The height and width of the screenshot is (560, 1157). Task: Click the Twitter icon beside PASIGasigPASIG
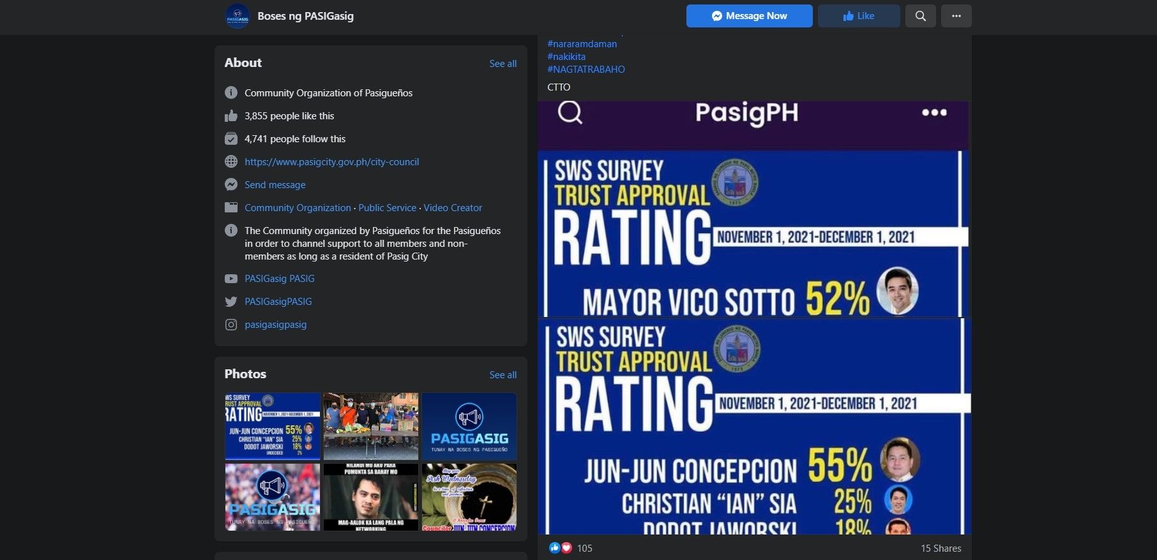pos(231,302)
